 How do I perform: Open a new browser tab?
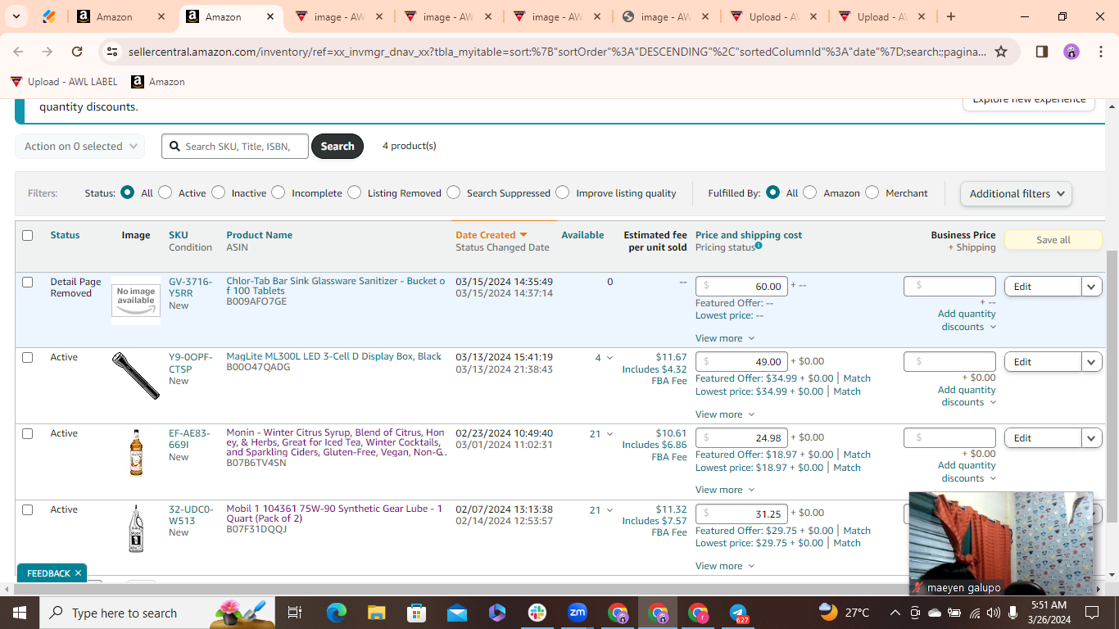click(x=951, y=16)
